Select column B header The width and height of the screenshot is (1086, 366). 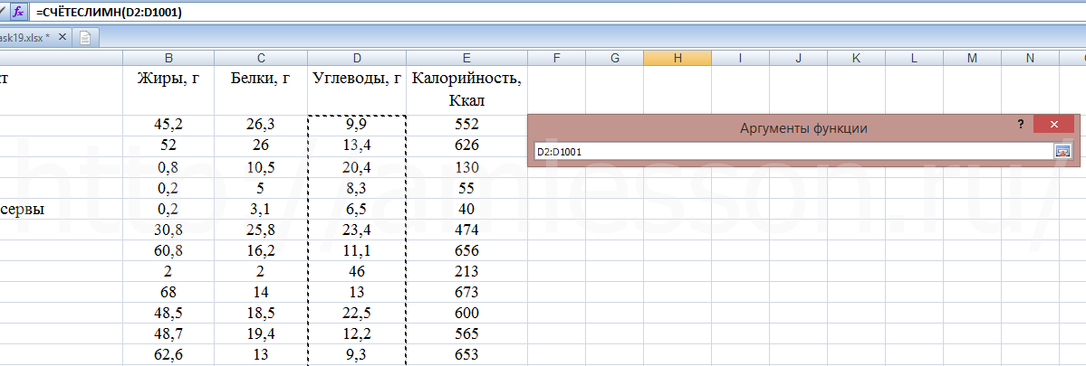click(169, 59)
